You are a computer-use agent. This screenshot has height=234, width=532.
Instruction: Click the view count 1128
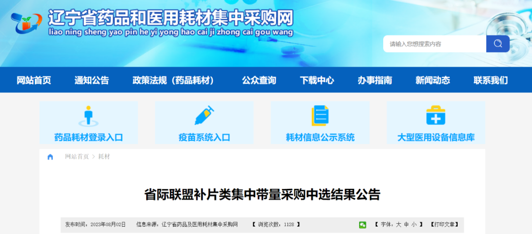click(x=289, y=225)
